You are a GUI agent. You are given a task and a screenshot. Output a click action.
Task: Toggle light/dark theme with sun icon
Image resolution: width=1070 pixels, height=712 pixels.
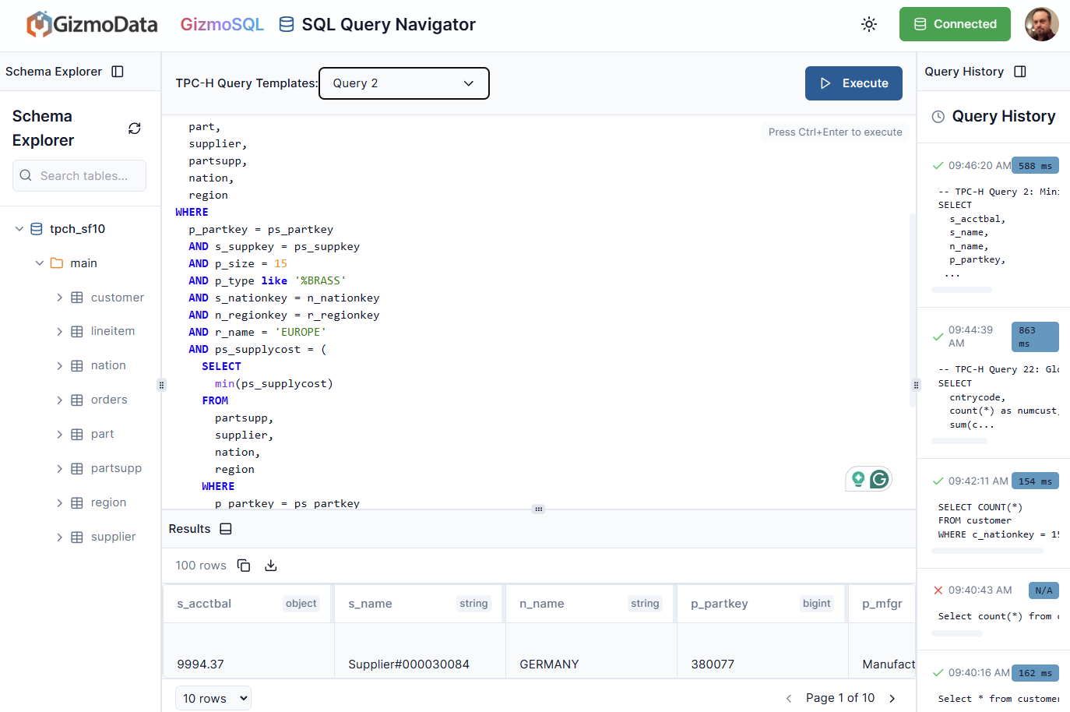point(869,24)
